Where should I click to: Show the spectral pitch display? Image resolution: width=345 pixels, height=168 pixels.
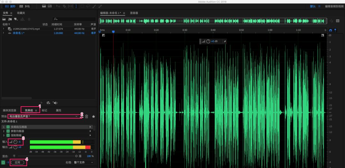click(x=50, y=6)
